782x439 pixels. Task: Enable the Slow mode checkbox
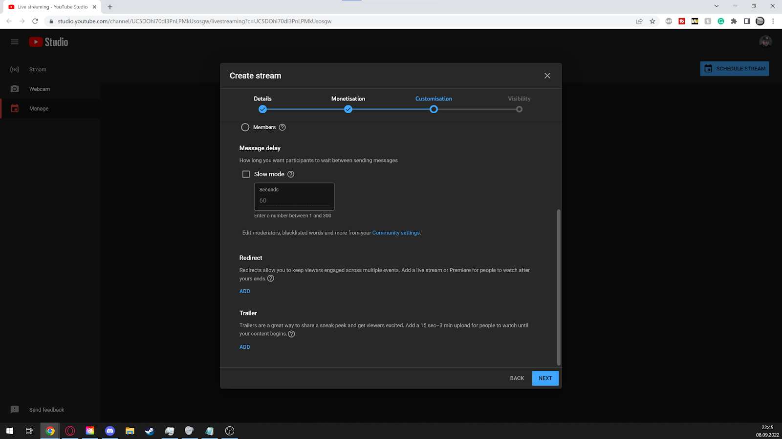[246, 174]
